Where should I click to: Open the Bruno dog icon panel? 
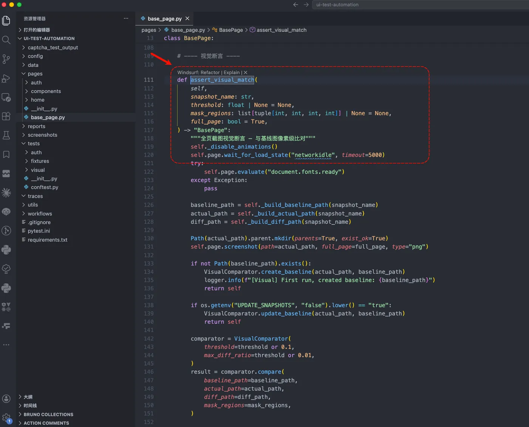[6, 212]
